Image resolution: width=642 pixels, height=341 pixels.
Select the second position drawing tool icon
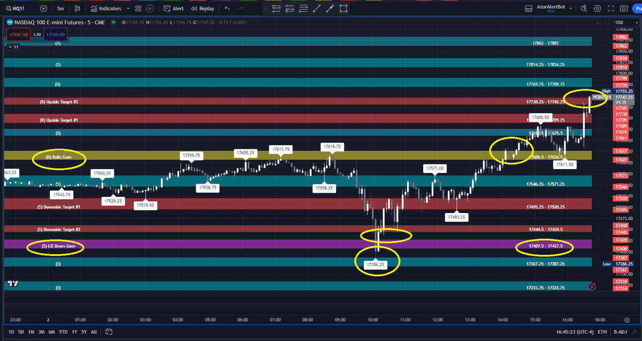click(290, 8)
